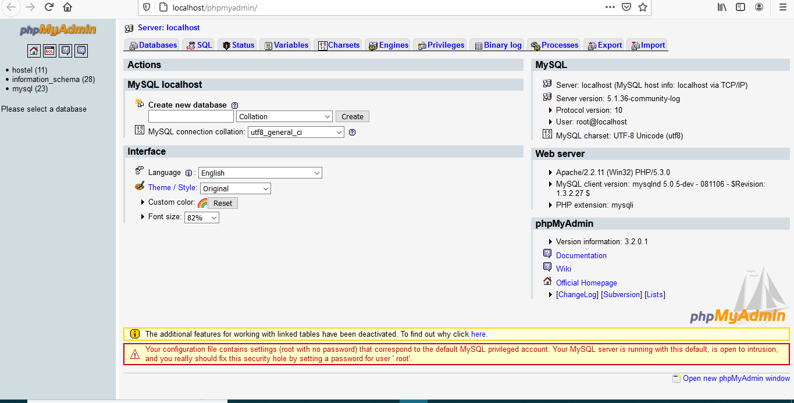
Task: Open the Language selection dropdown
Action: (260, 173)
